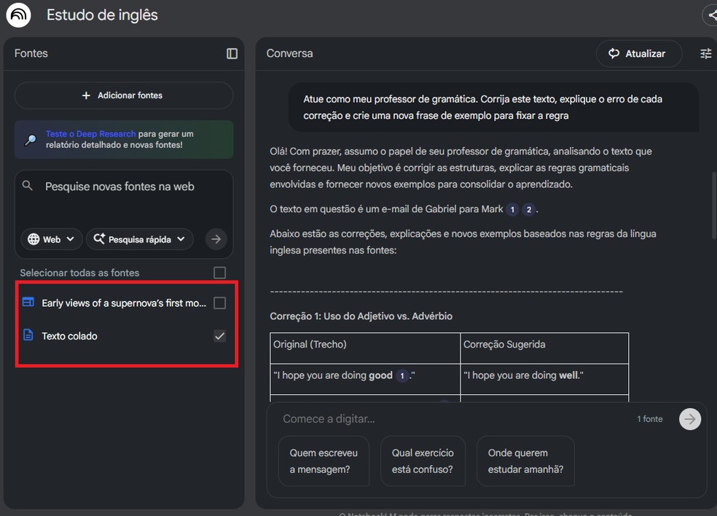Toggle Selecionar todas as fontes checkbox
Image resolution: width=717 pixels, height=516 pixels.
pyautogui.click(x=219, y=273)
